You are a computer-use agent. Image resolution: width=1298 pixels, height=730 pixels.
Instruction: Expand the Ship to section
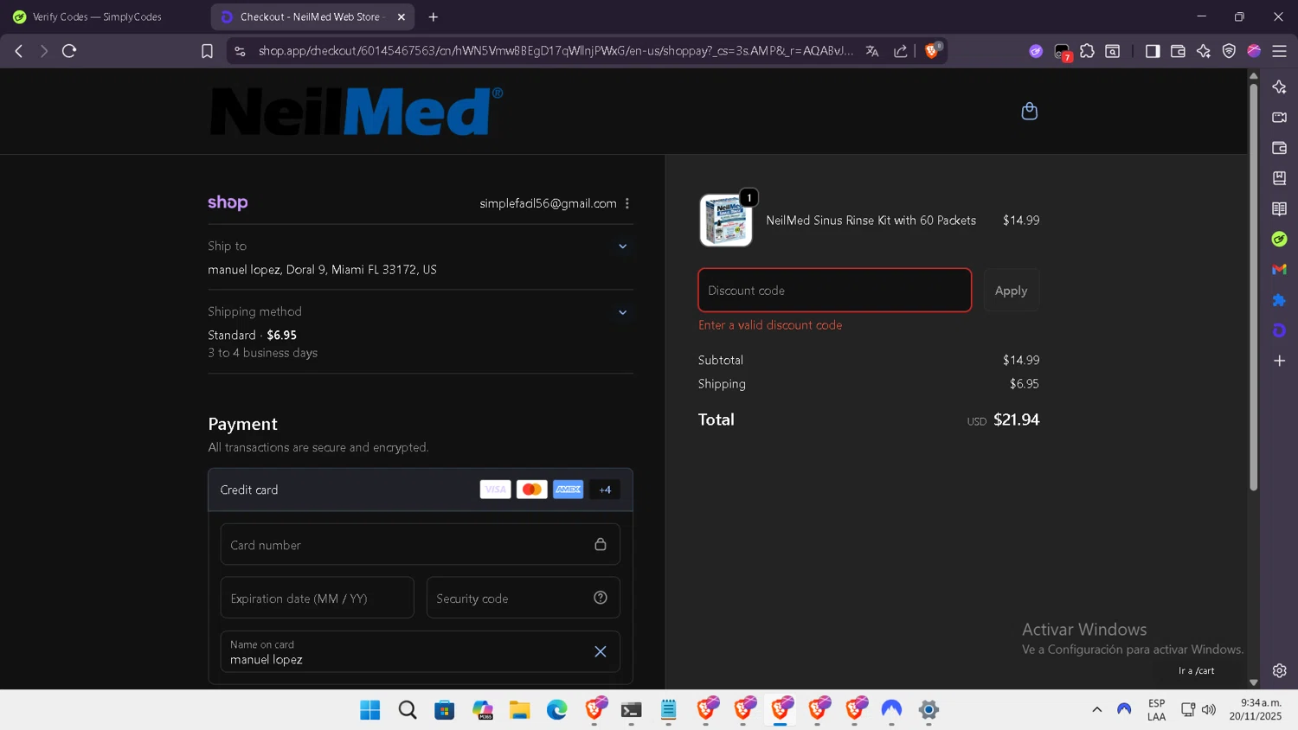click(622, 247)
